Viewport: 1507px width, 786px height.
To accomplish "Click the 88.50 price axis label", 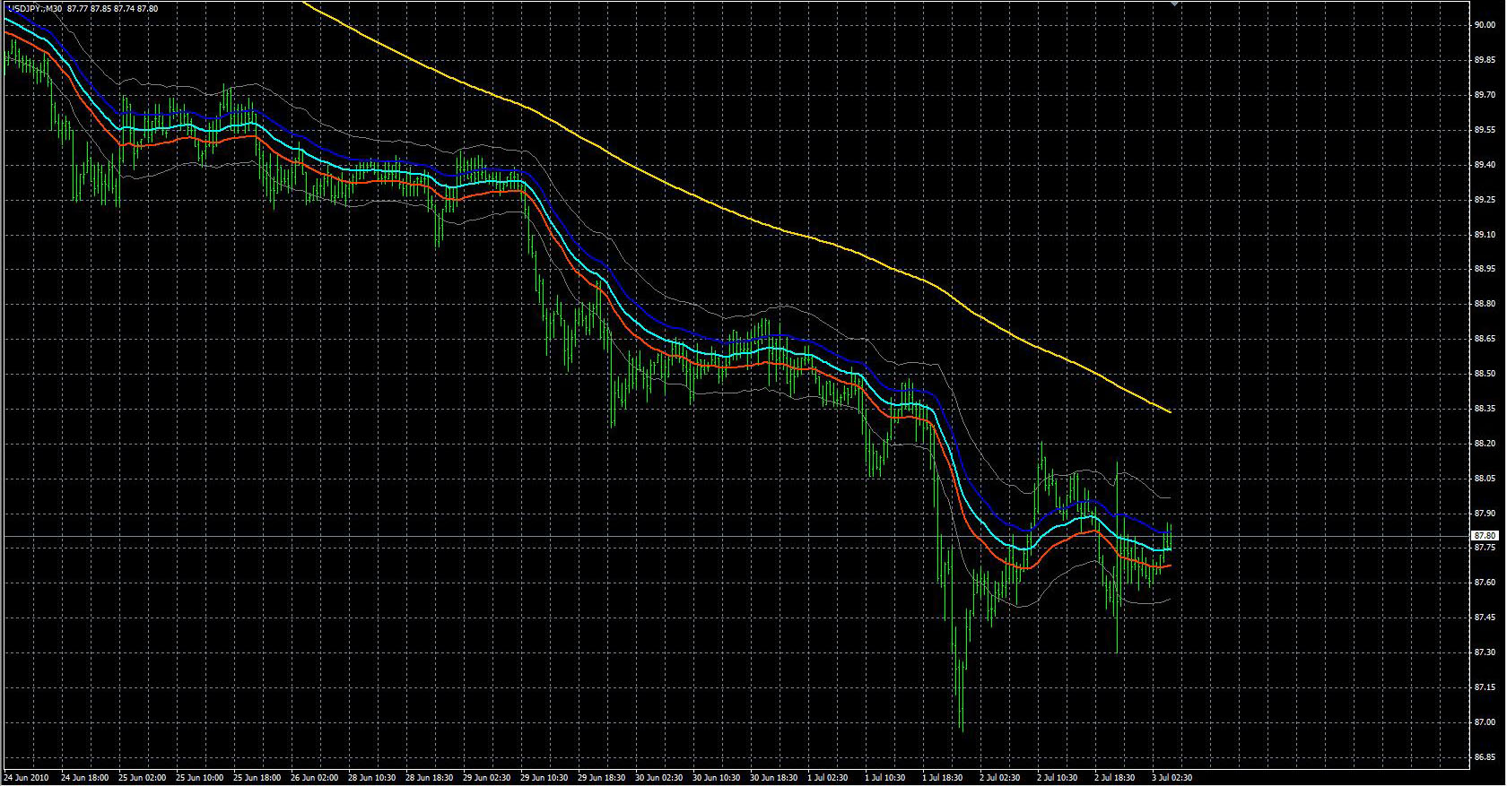I will click(x=1485, y=374).
